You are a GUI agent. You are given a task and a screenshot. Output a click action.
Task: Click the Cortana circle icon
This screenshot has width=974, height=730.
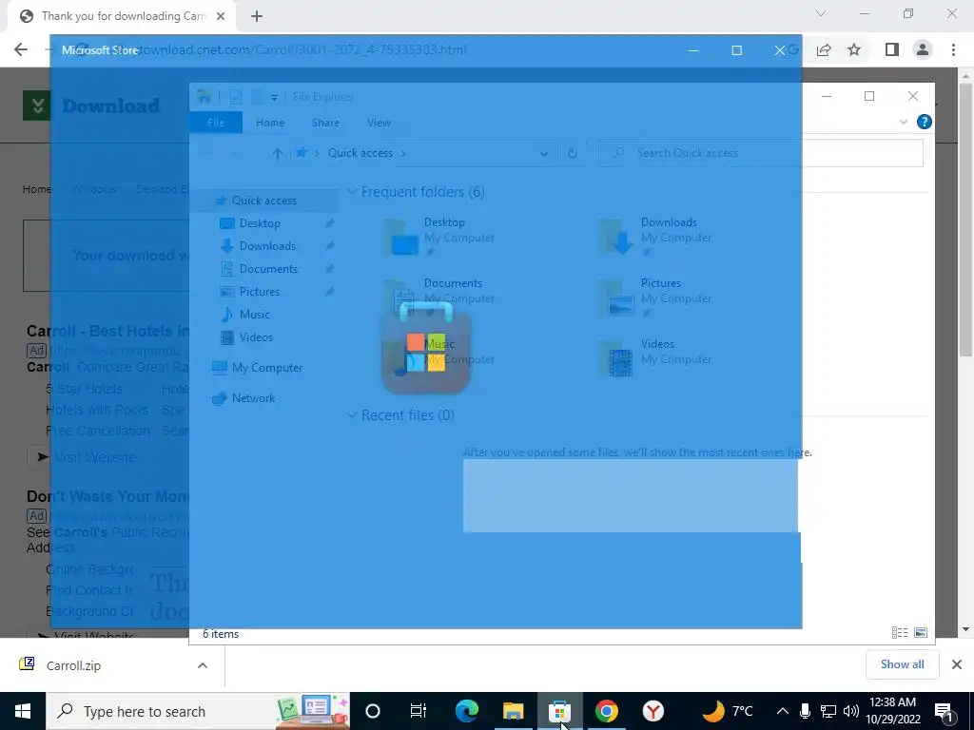point(373,711)
